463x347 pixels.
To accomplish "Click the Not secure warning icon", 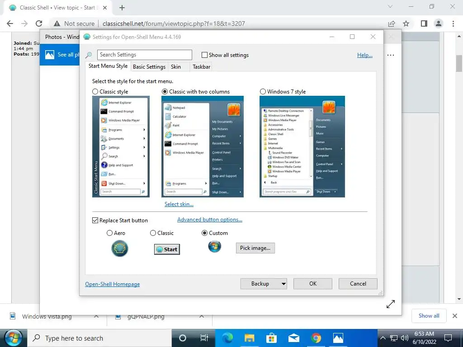I will [x=57, y=23].
